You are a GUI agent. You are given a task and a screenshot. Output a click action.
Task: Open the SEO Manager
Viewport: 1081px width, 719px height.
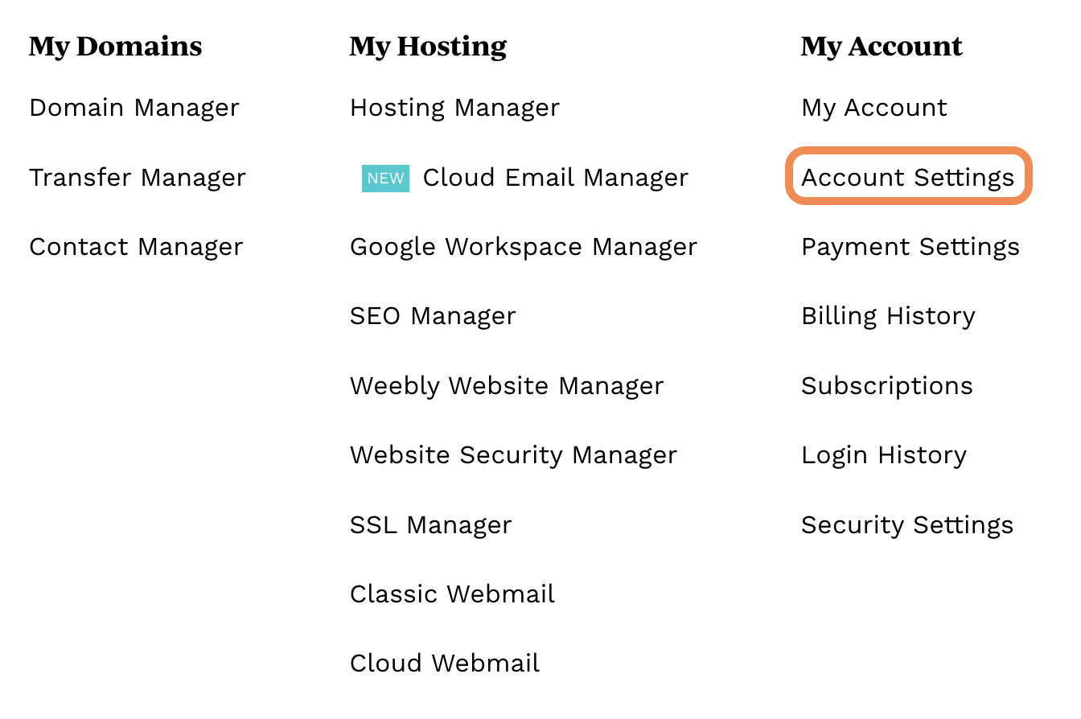(433, 316)
